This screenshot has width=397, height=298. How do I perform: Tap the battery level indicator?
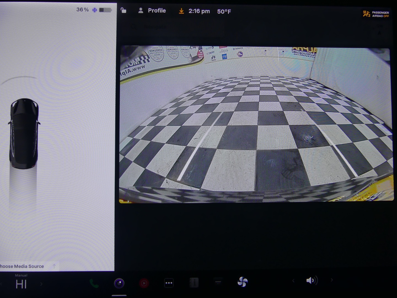click(x=105, y=10)
